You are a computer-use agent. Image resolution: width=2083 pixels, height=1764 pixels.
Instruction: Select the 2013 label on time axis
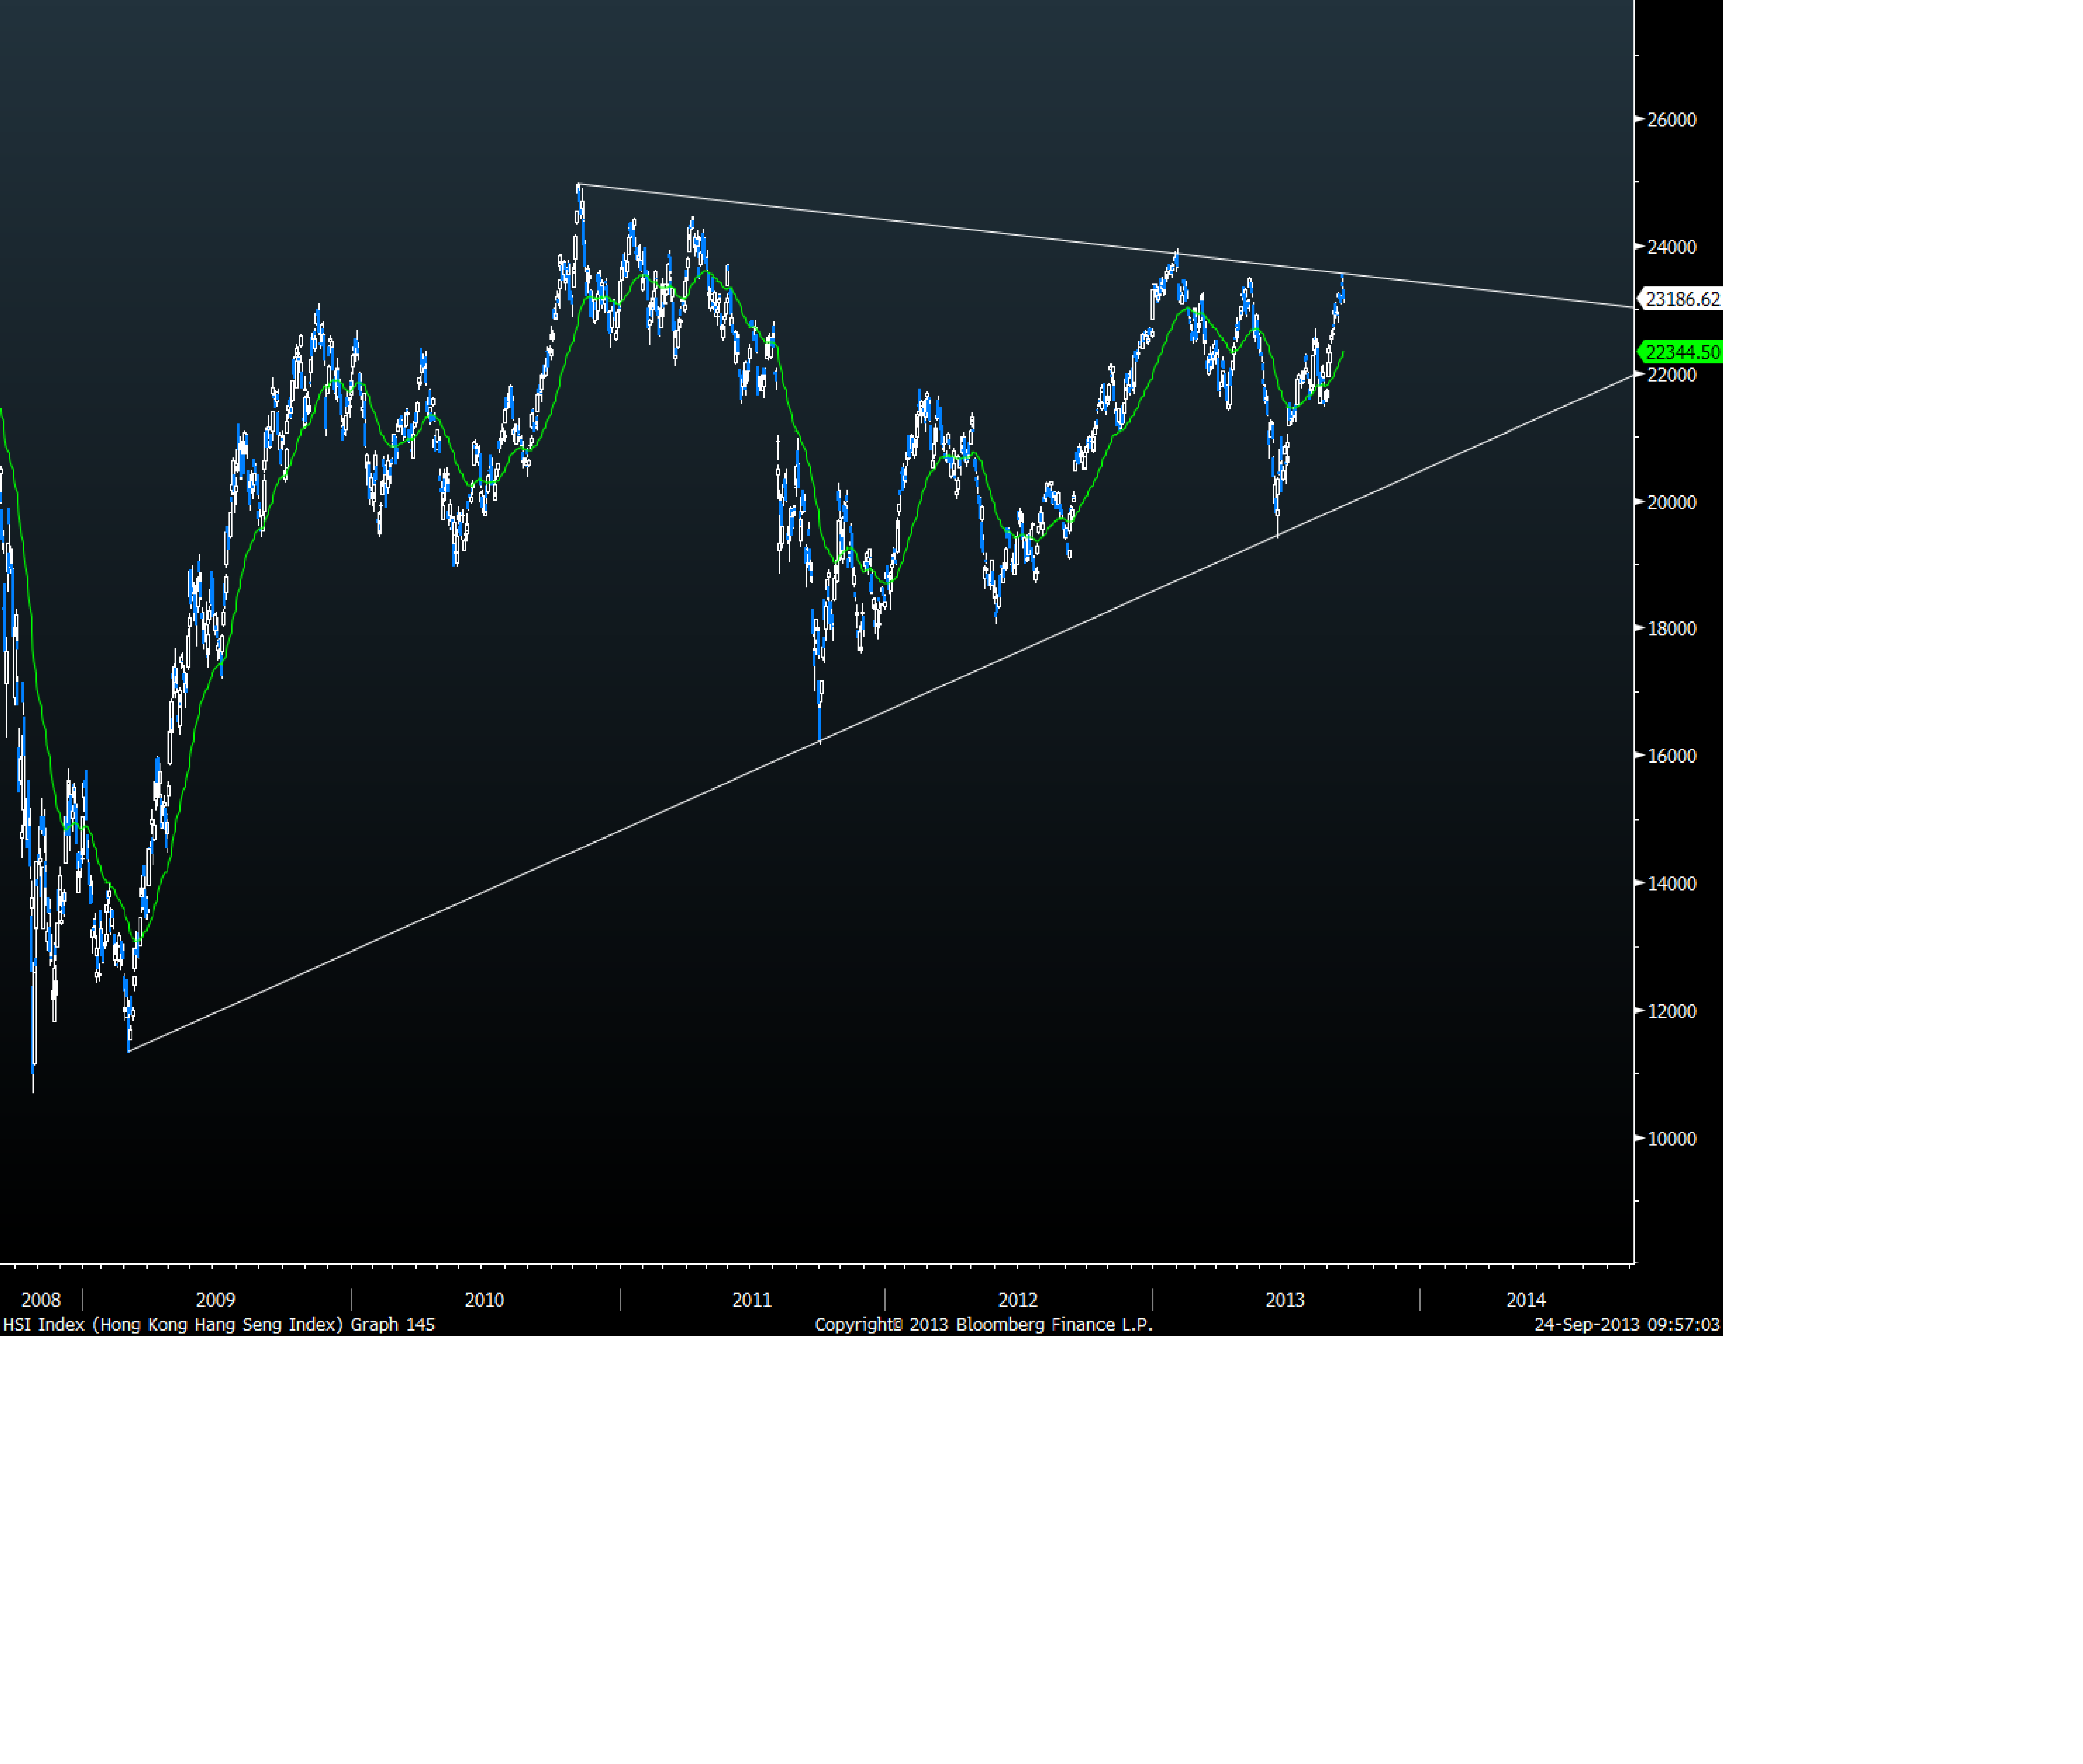click(x=1285, y=1300)
